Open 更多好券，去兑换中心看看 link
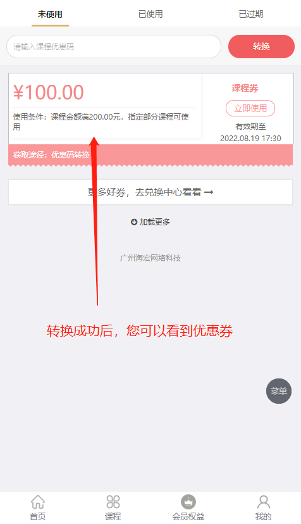The width and height of the screenshot is (301, 524). (x=150, y=192)
